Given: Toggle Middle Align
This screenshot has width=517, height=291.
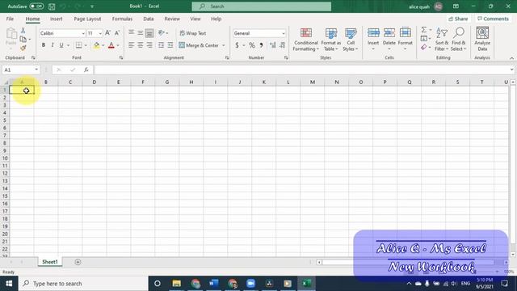Looking at the screenshot, I should click(x=140, y=33).
